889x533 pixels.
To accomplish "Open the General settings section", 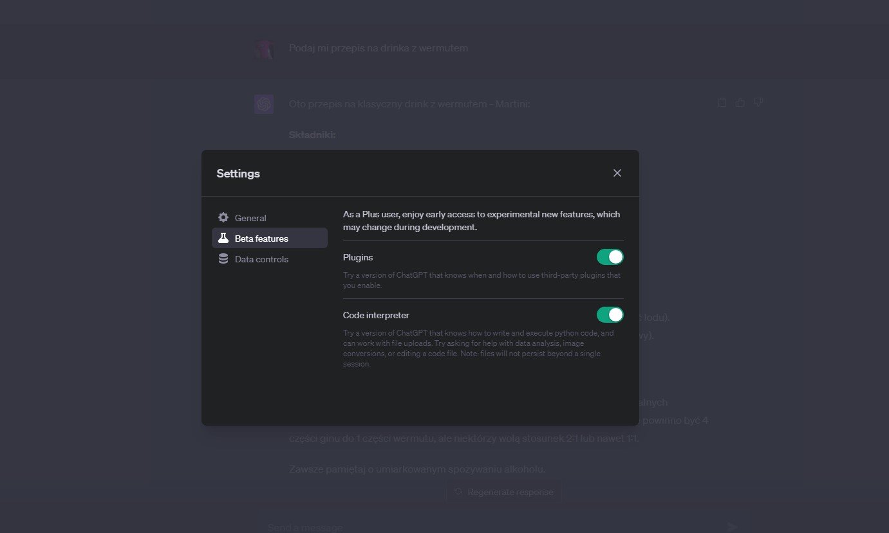I will [270, 218].
